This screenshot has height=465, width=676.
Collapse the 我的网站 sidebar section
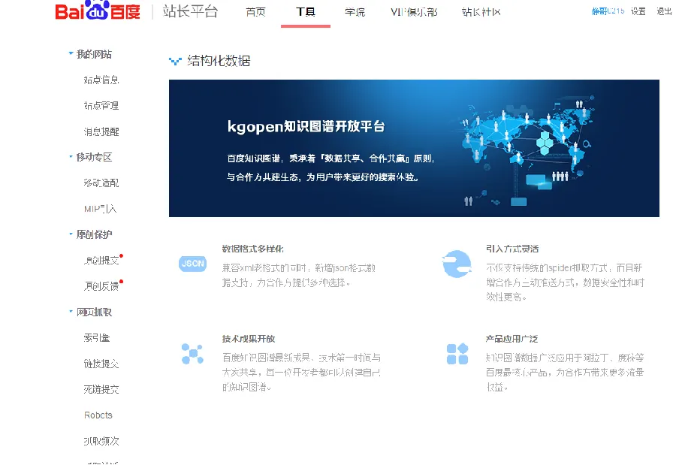(71, 53)
